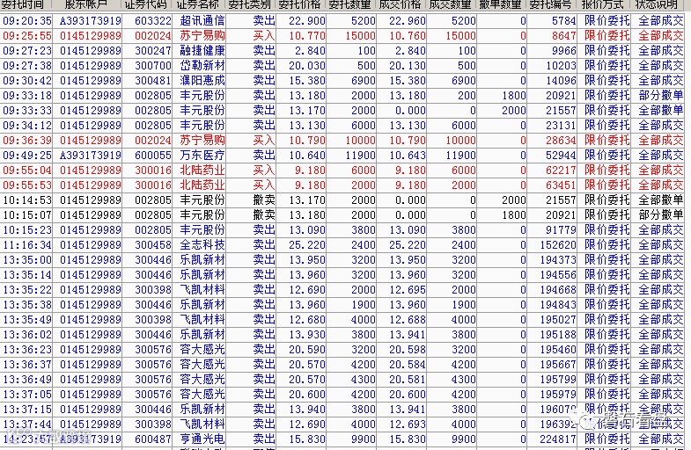Select the deal price 22.960 cell
Image resolution: width=691 pixels, height=450 pixels.
[x=408, y=21]
